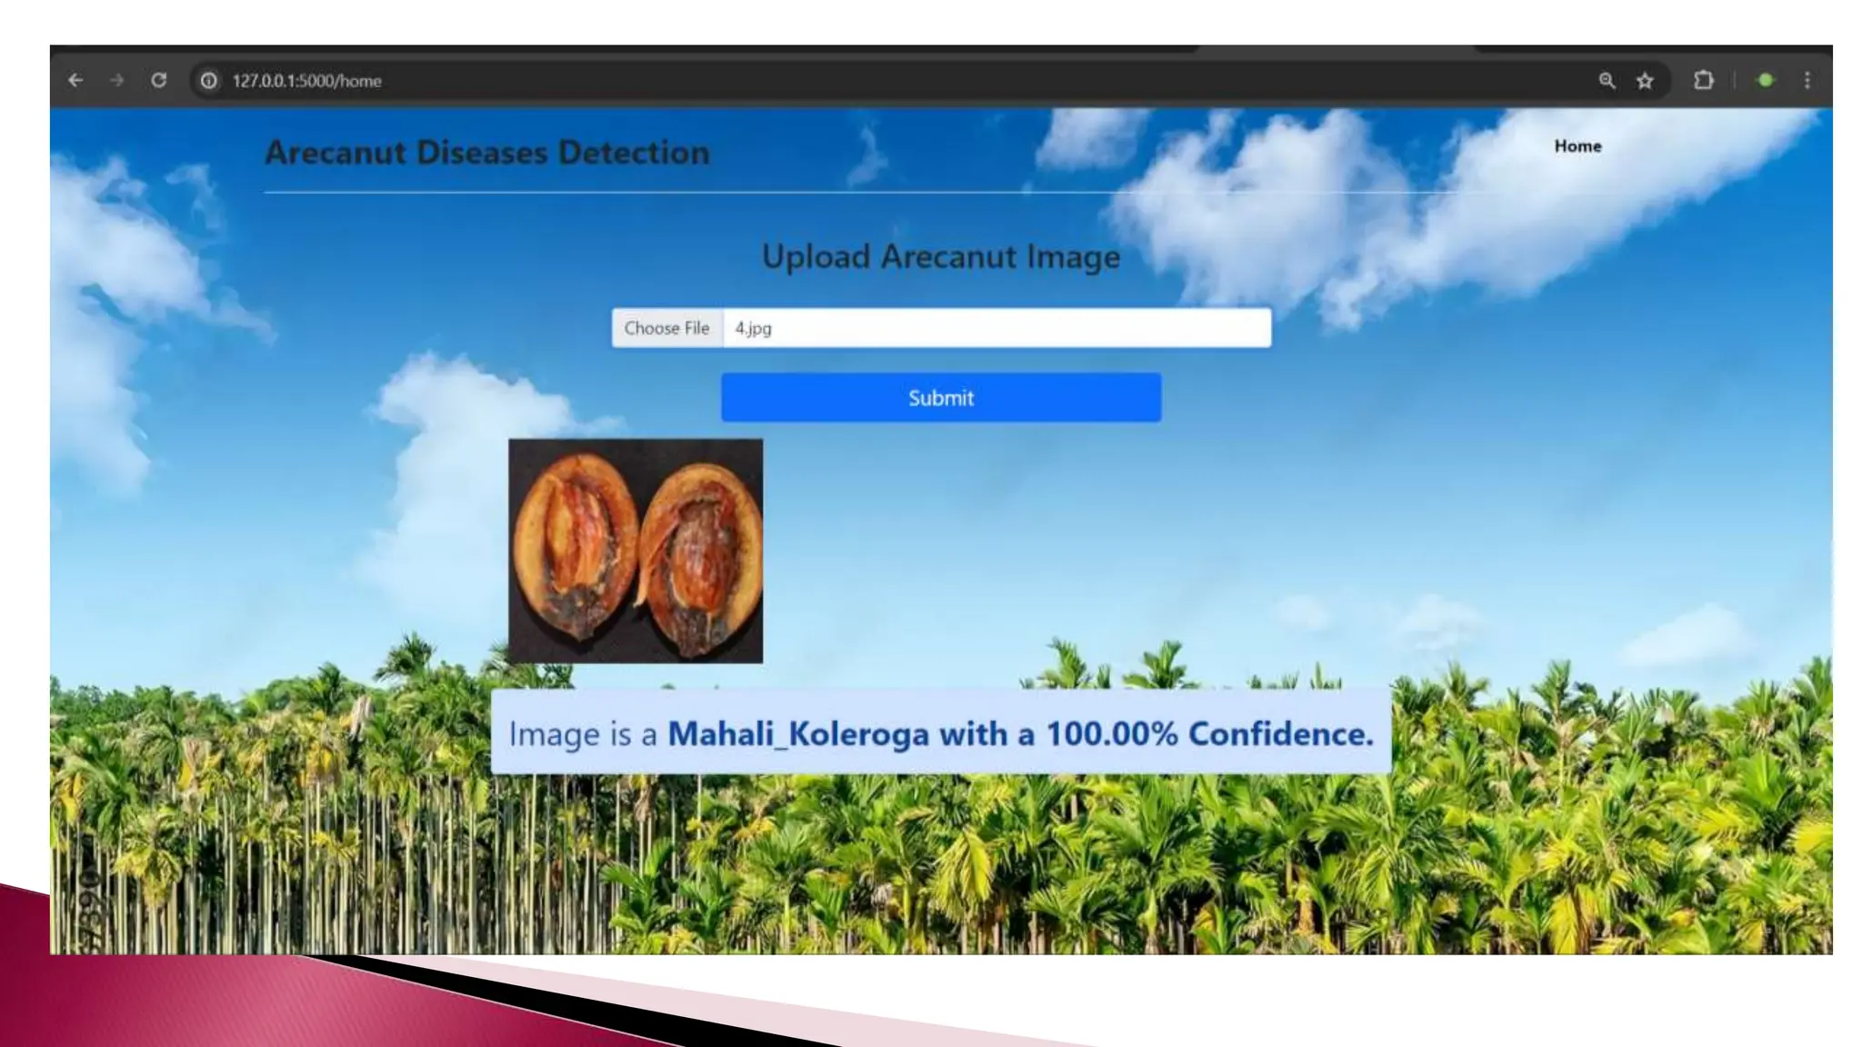Click the browser forward arrow

point(116,81)
